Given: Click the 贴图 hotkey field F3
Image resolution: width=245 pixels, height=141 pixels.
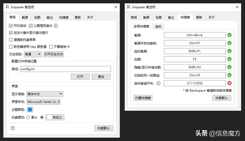Looking at the screenshot, I should pyautogui.click(x=195, y=59).
